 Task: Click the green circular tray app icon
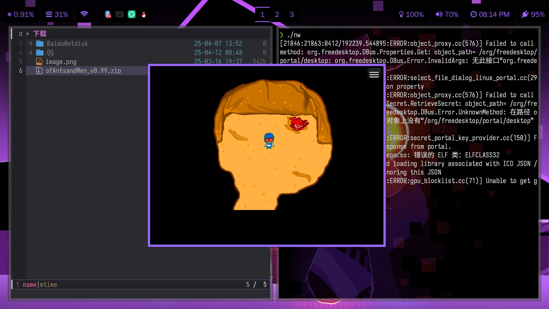(x=132, y=14)
